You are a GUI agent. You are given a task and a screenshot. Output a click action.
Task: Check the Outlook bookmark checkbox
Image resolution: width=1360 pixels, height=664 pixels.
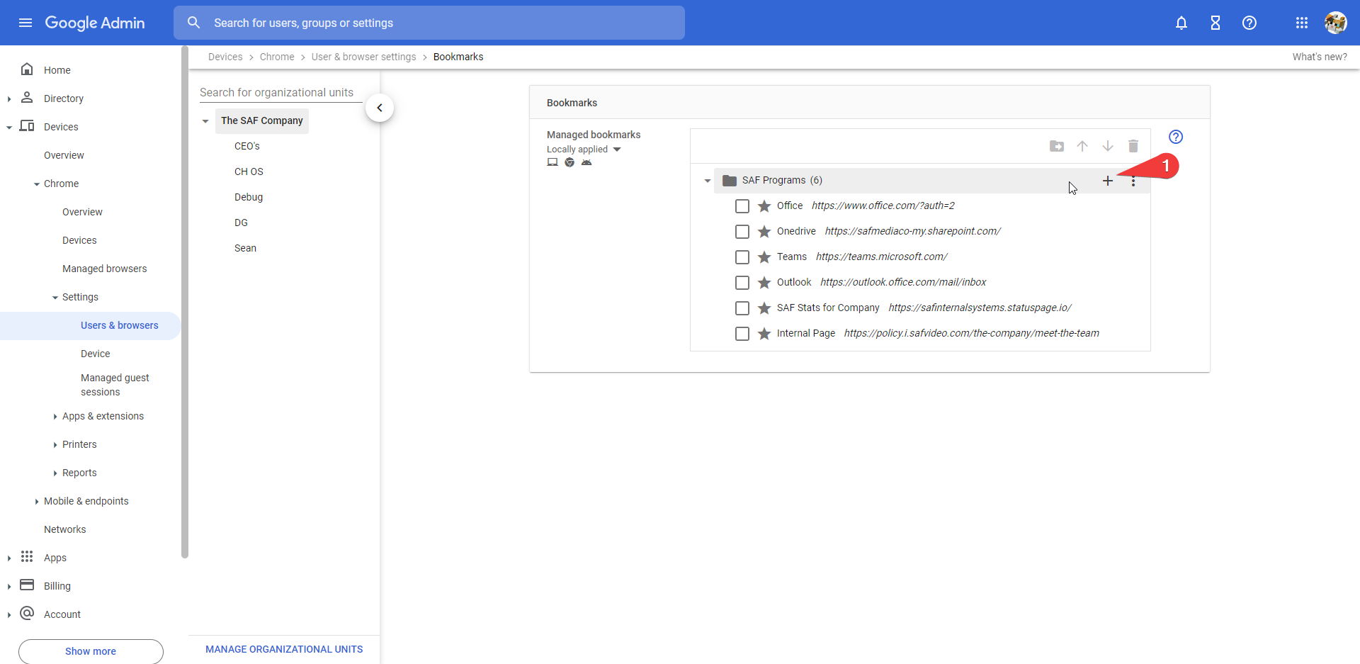[742, 283]
